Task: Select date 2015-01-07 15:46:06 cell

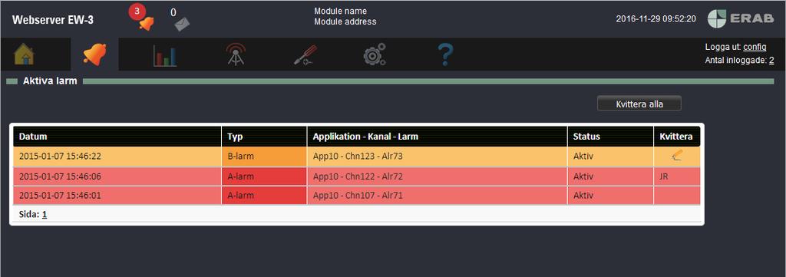Action: (117, 176)
